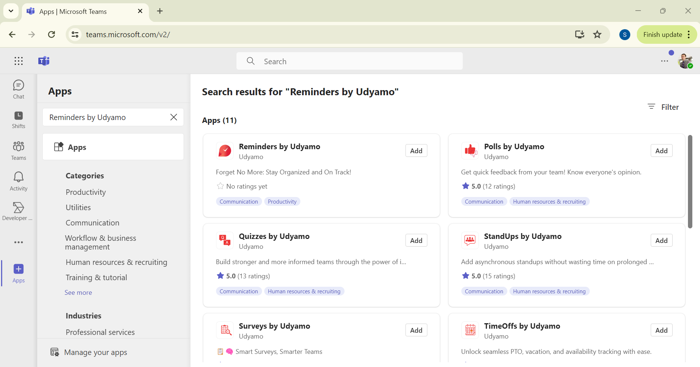Open the Reminders by Udyamo app icon
700x367 pixels.
click(225, 151)
